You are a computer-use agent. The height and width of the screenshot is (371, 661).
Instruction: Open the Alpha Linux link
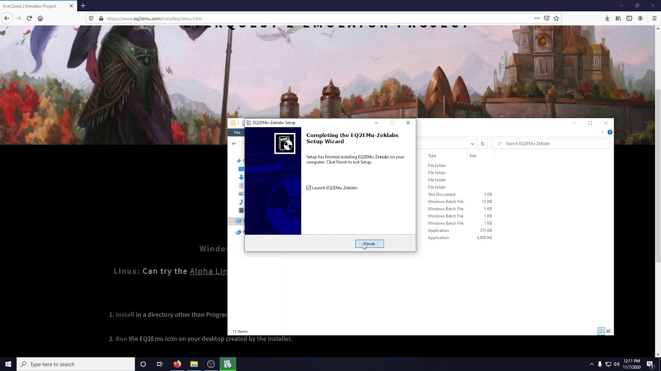tap(209, 271)
